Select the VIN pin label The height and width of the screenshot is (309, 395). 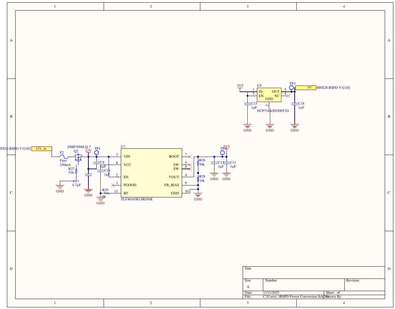[127, 157]
